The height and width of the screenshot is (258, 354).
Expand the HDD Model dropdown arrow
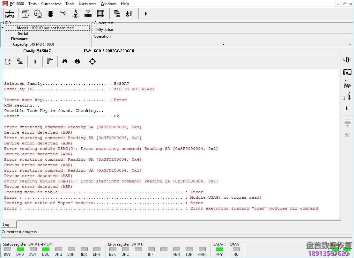pyautogui.click(x=3, y=28)
